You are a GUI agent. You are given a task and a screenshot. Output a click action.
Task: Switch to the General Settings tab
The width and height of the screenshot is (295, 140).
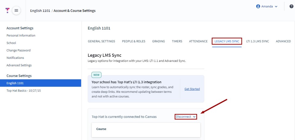coord(101,41)
